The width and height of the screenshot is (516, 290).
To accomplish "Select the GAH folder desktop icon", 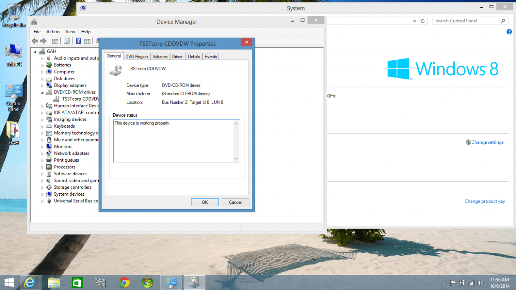I will (14, 133).
